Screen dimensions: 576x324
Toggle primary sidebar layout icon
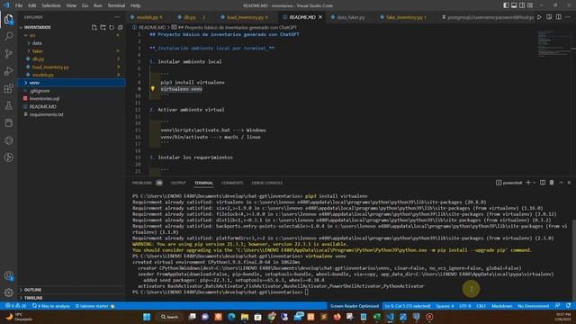click(506, 5)
